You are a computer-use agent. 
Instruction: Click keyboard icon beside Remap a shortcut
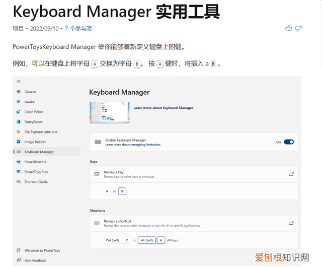tap(97, 223)
